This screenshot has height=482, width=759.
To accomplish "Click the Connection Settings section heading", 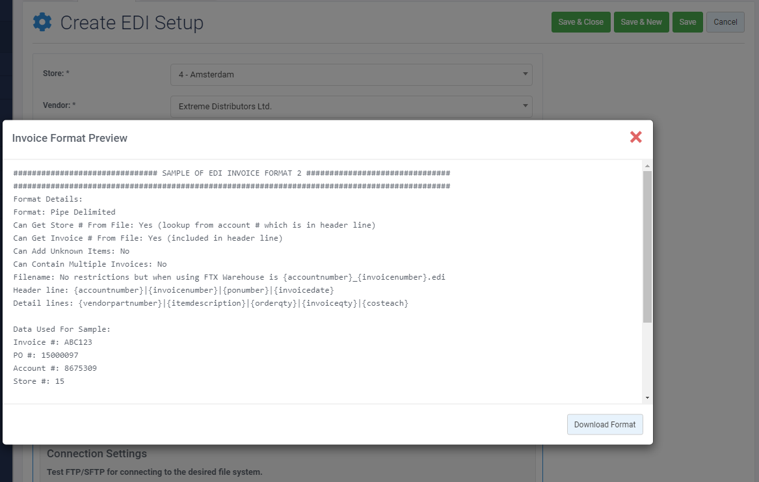I will click(x=97, y=453).
